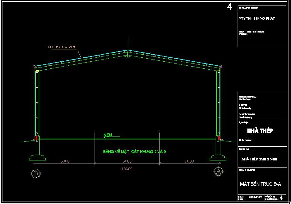Select the date 20/06/2021 in title block
The height and width of the screenshot is (204, 291).
[256, 197]
